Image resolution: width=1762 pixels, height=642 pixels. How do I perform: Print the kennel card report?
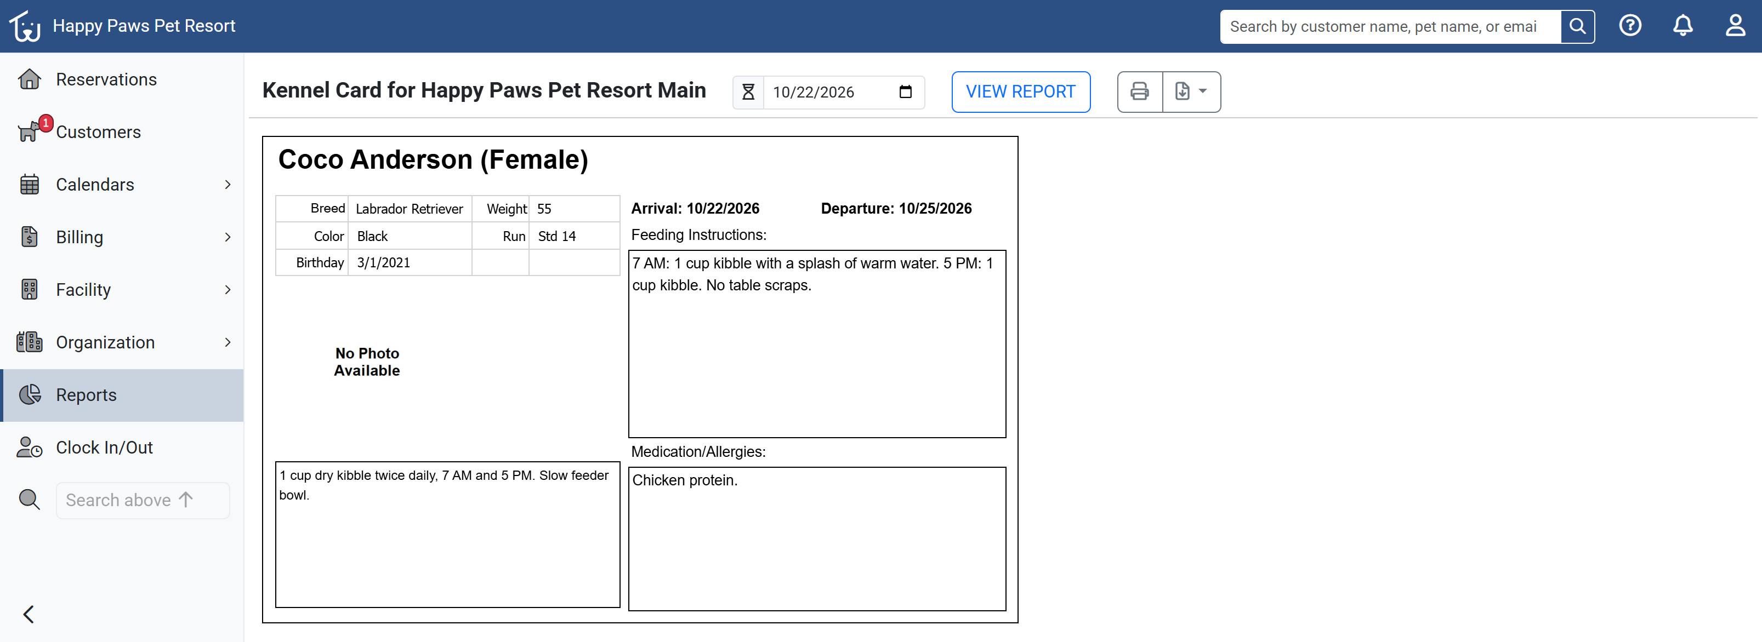click(1140, 91)
